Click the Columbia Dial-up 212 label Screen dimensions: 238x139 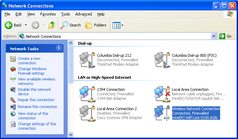click(x=114, y=55)
